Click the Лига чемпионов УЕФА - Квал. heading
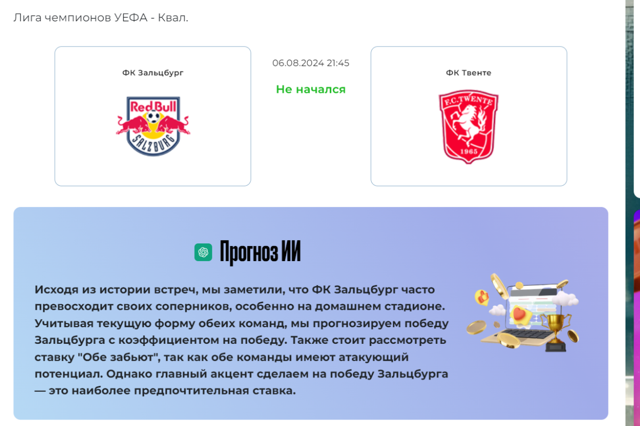The image size is (640, 426). point(101,18)
